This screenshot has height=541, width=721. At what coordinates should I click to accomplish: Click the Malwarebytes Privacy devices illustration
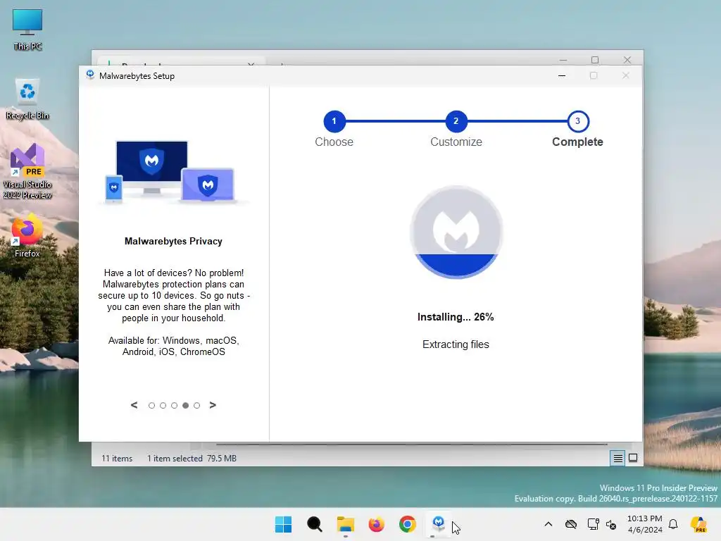173,171
